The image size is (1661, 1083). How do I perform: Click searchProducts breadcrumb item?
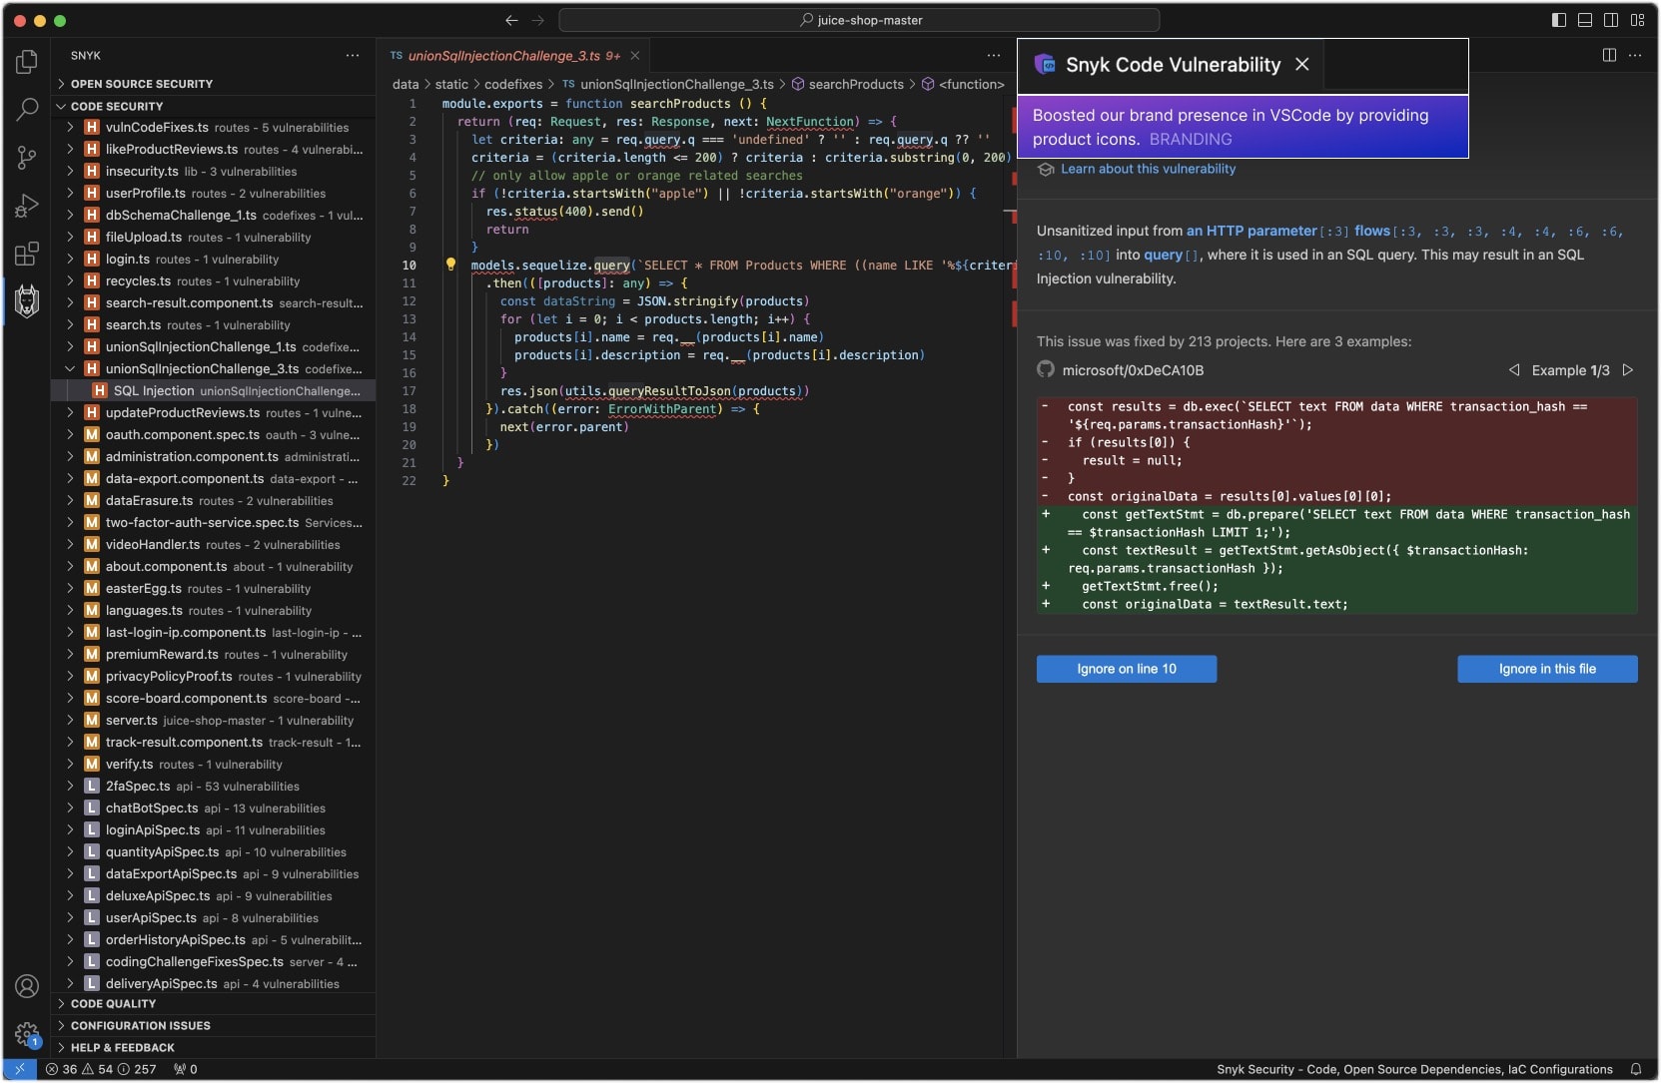pyautogui.click(x=847, y=84)
